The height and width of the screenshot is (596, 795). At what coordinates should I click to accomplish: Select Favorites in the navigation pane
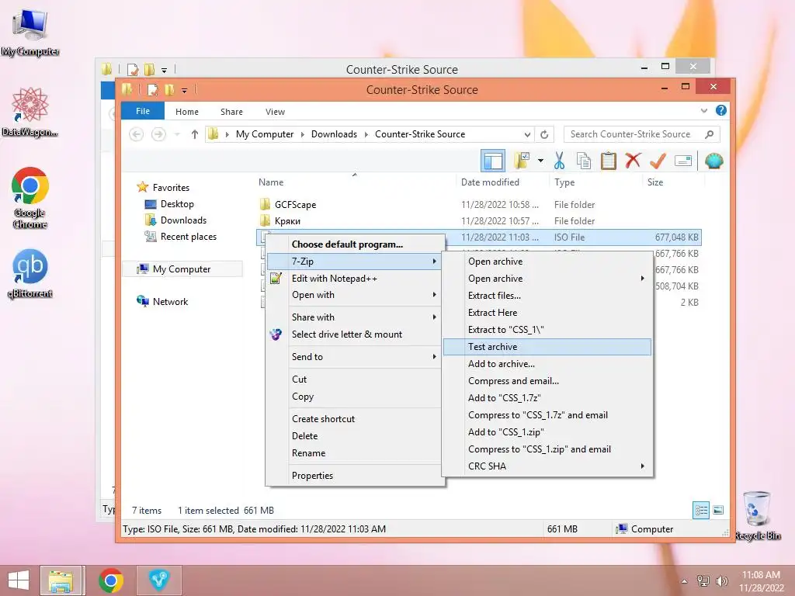(171, 188)
